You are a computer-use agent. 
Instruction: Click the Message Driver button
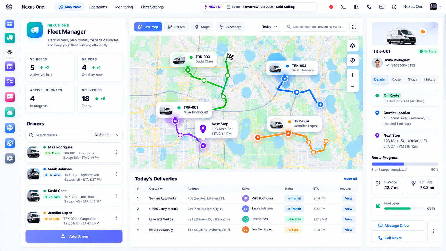click(398, 226)
